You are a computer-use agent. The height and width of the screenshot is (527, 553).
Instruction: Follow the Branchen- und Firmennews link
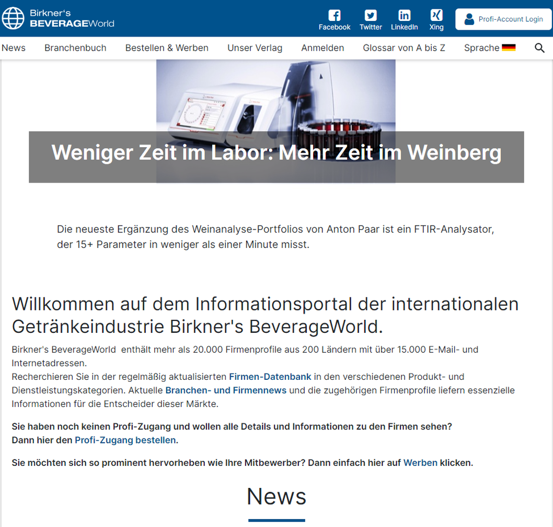click(226, 390)
